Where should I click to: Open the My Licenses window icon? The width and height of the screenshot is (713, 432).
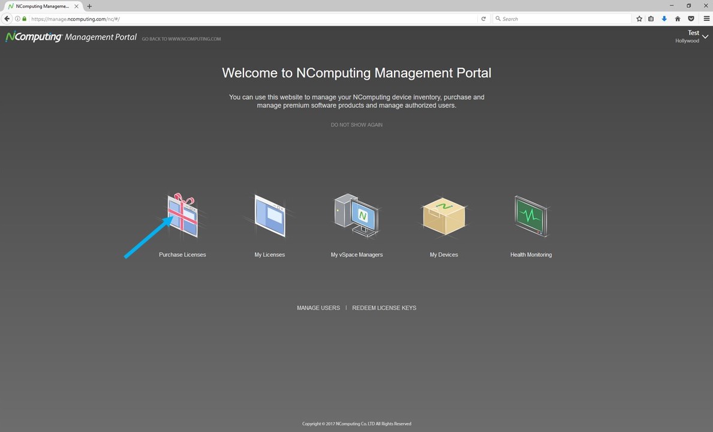[270, 215]
